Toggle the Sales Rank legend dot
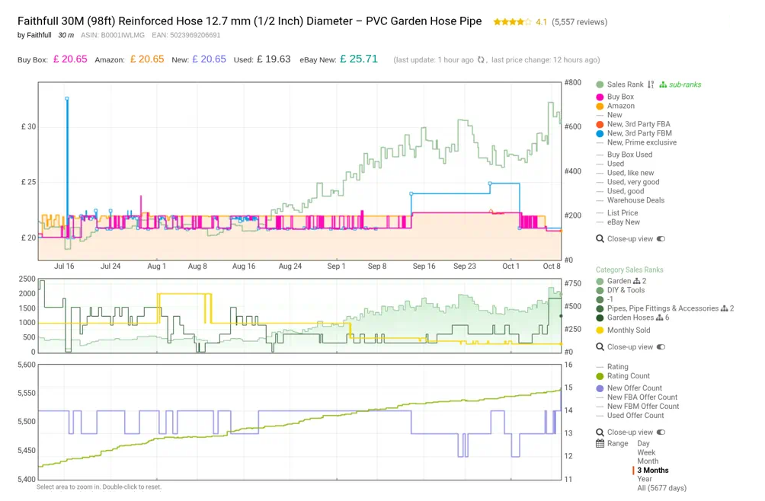The width and height of the screenshot is (765, 501). (x=600, y=85)
